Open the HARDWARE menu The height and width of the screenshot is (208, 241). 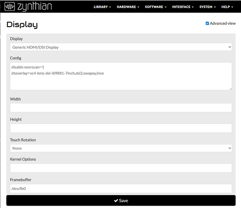(128, 7)
